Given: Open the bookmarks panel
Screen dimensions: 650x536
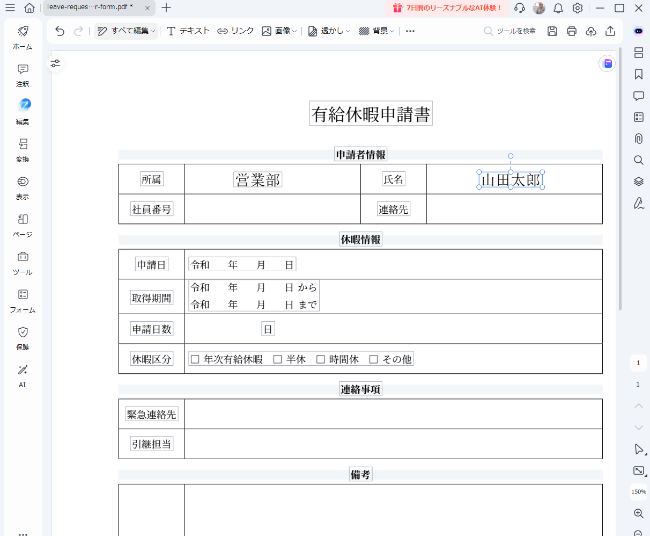Looking at the screenshot, I should (x=638, y=74).
